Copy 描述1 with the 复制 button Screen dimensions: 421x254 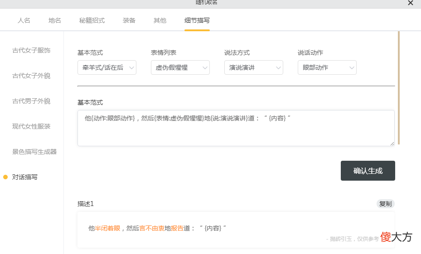[386, 204]
